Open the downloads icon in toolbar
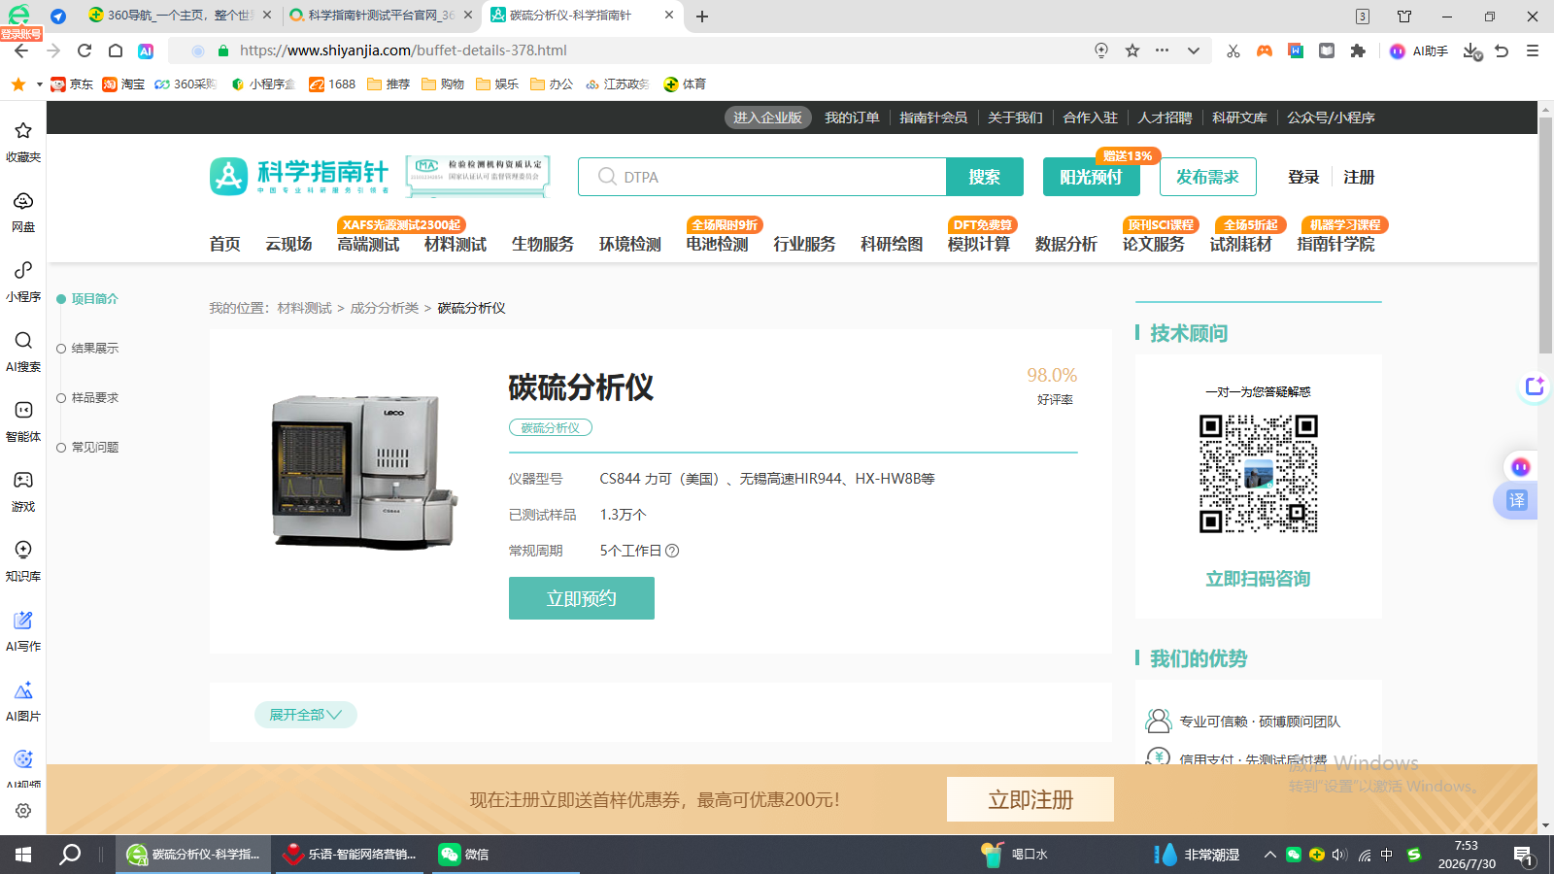The width and height of the screenshot is (1554, 874). pos(1471,50)
